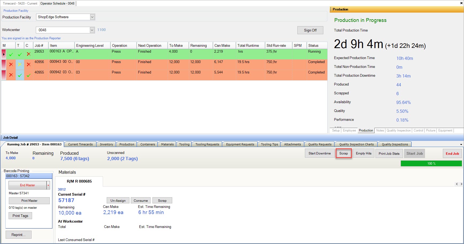
Task: Select barcode entry 000163 : 57342
Action: point(29,176)
